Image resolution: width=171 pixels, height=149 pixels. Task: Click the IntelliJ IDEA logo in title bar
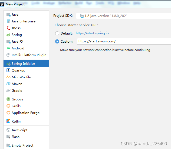2,4
